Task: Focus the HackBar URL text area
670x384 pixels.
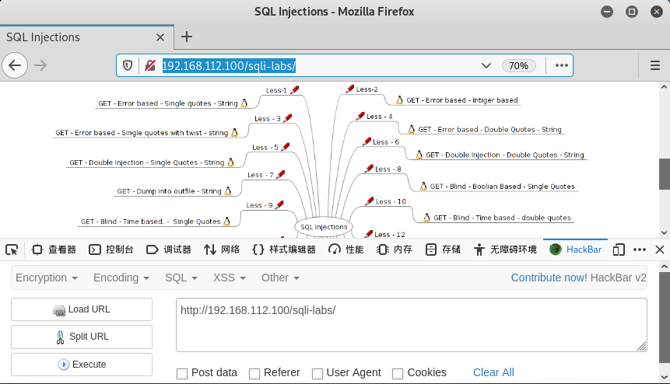Action: (x=412, y=325)
